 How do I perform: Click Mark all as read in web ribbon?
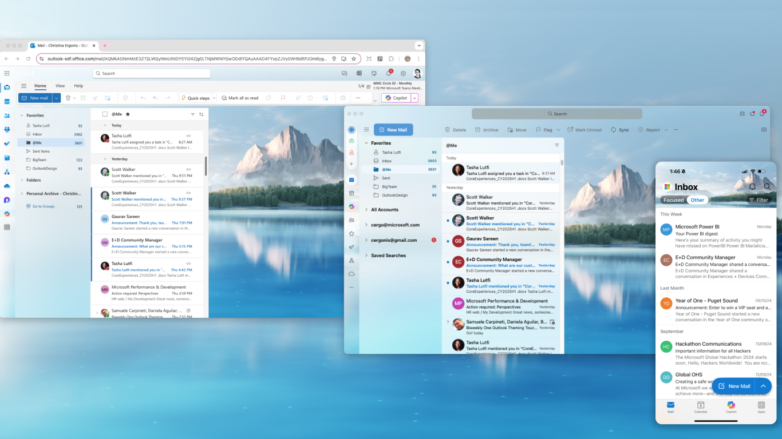tap(240, 98)
